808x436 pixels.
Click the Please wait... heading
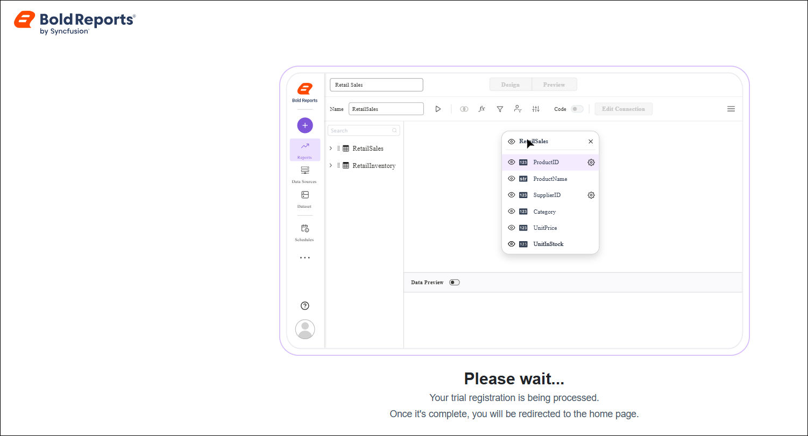tap(514, 379)
